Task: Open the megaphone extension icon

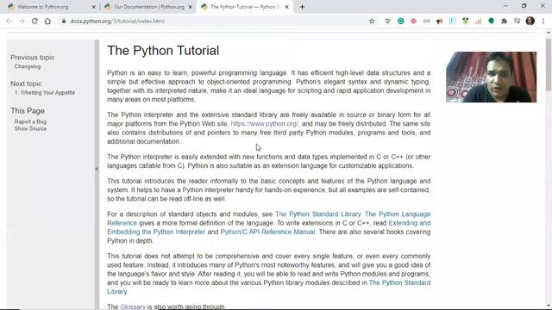Action: click(439, 22)
